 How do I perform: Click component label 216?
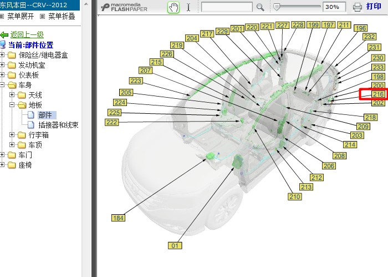[x=378, y=94]
